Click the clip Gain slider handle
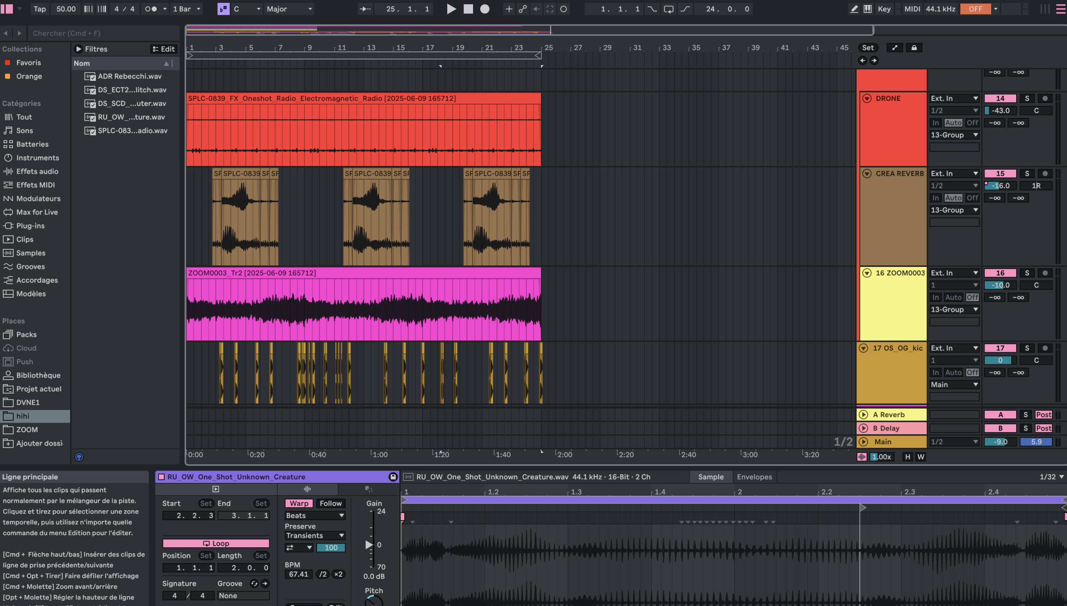The height and width of the screenshot is (606, 1067). (x=369, y=545)
